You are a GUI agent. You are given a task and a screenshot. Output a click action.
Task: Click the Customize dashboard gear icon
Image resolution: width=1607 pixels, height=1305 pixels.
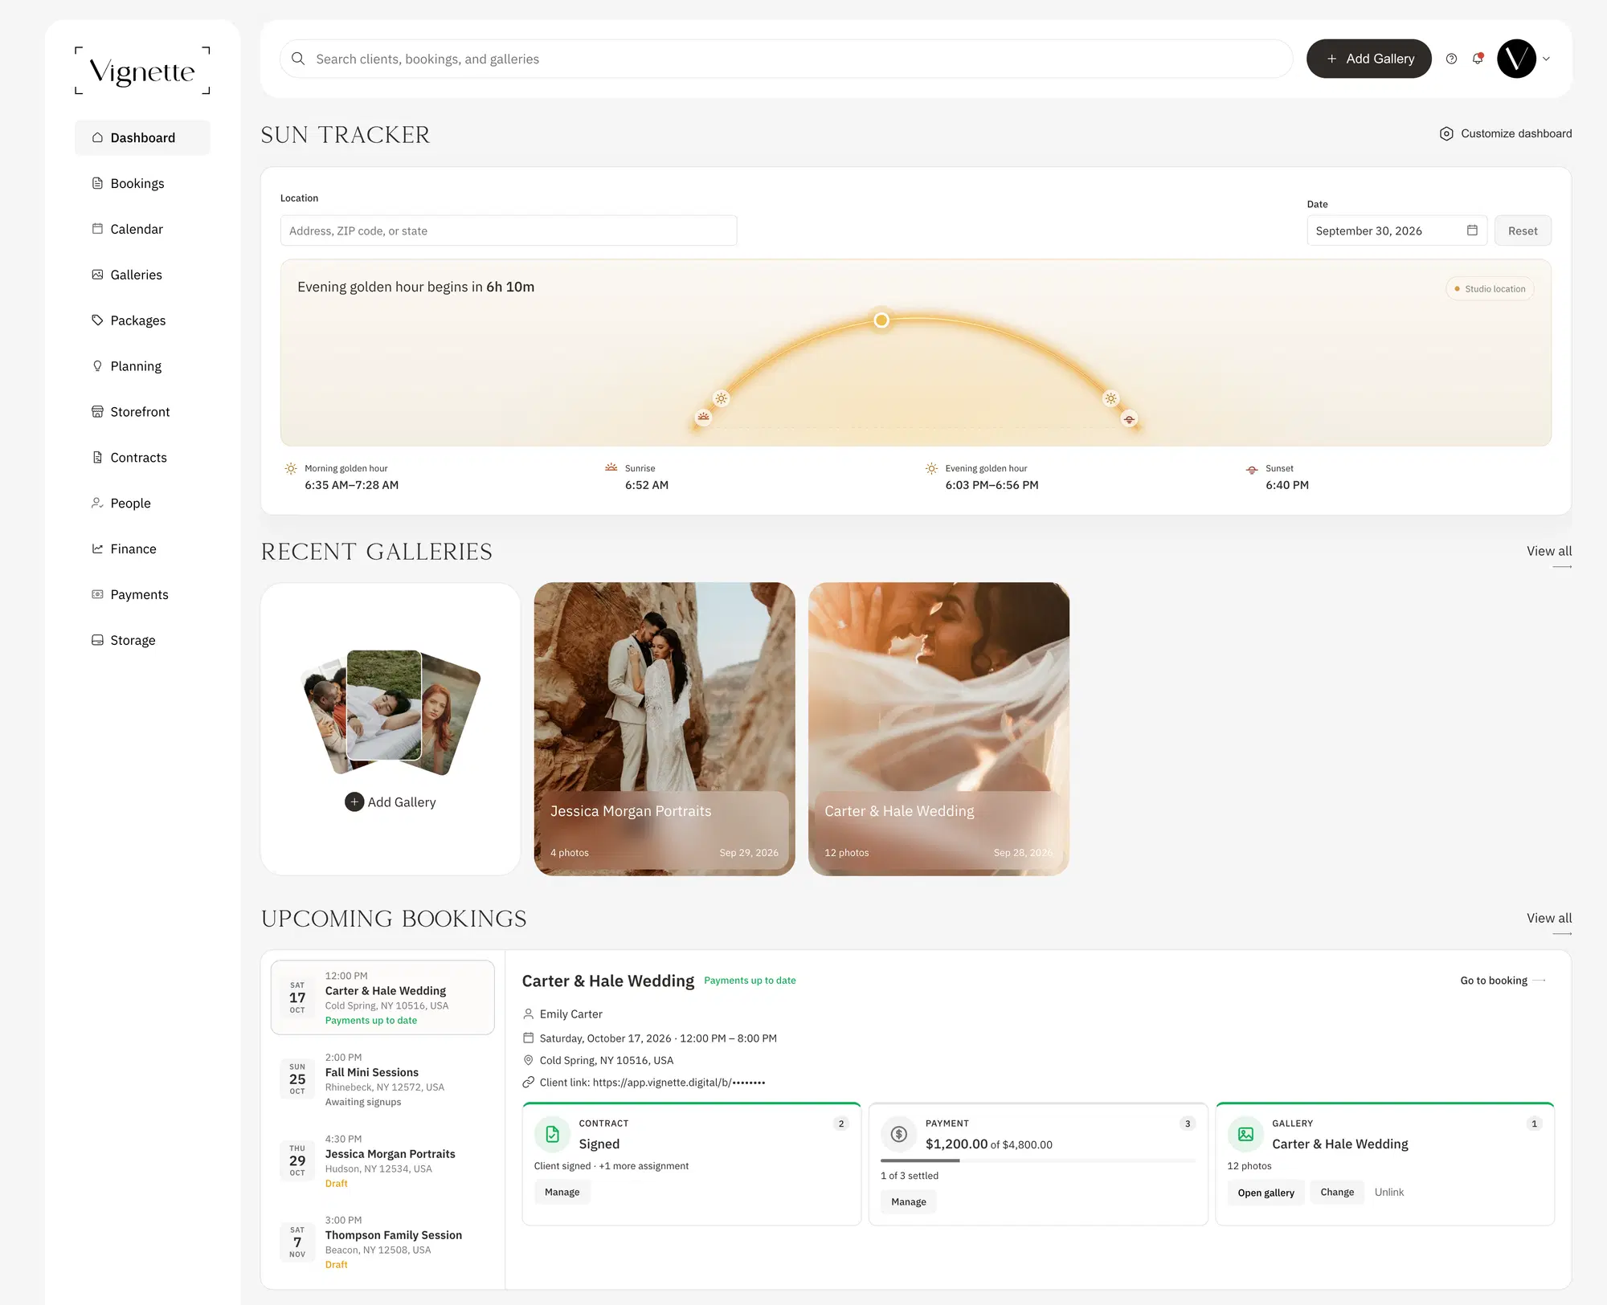pos(1446,133)
